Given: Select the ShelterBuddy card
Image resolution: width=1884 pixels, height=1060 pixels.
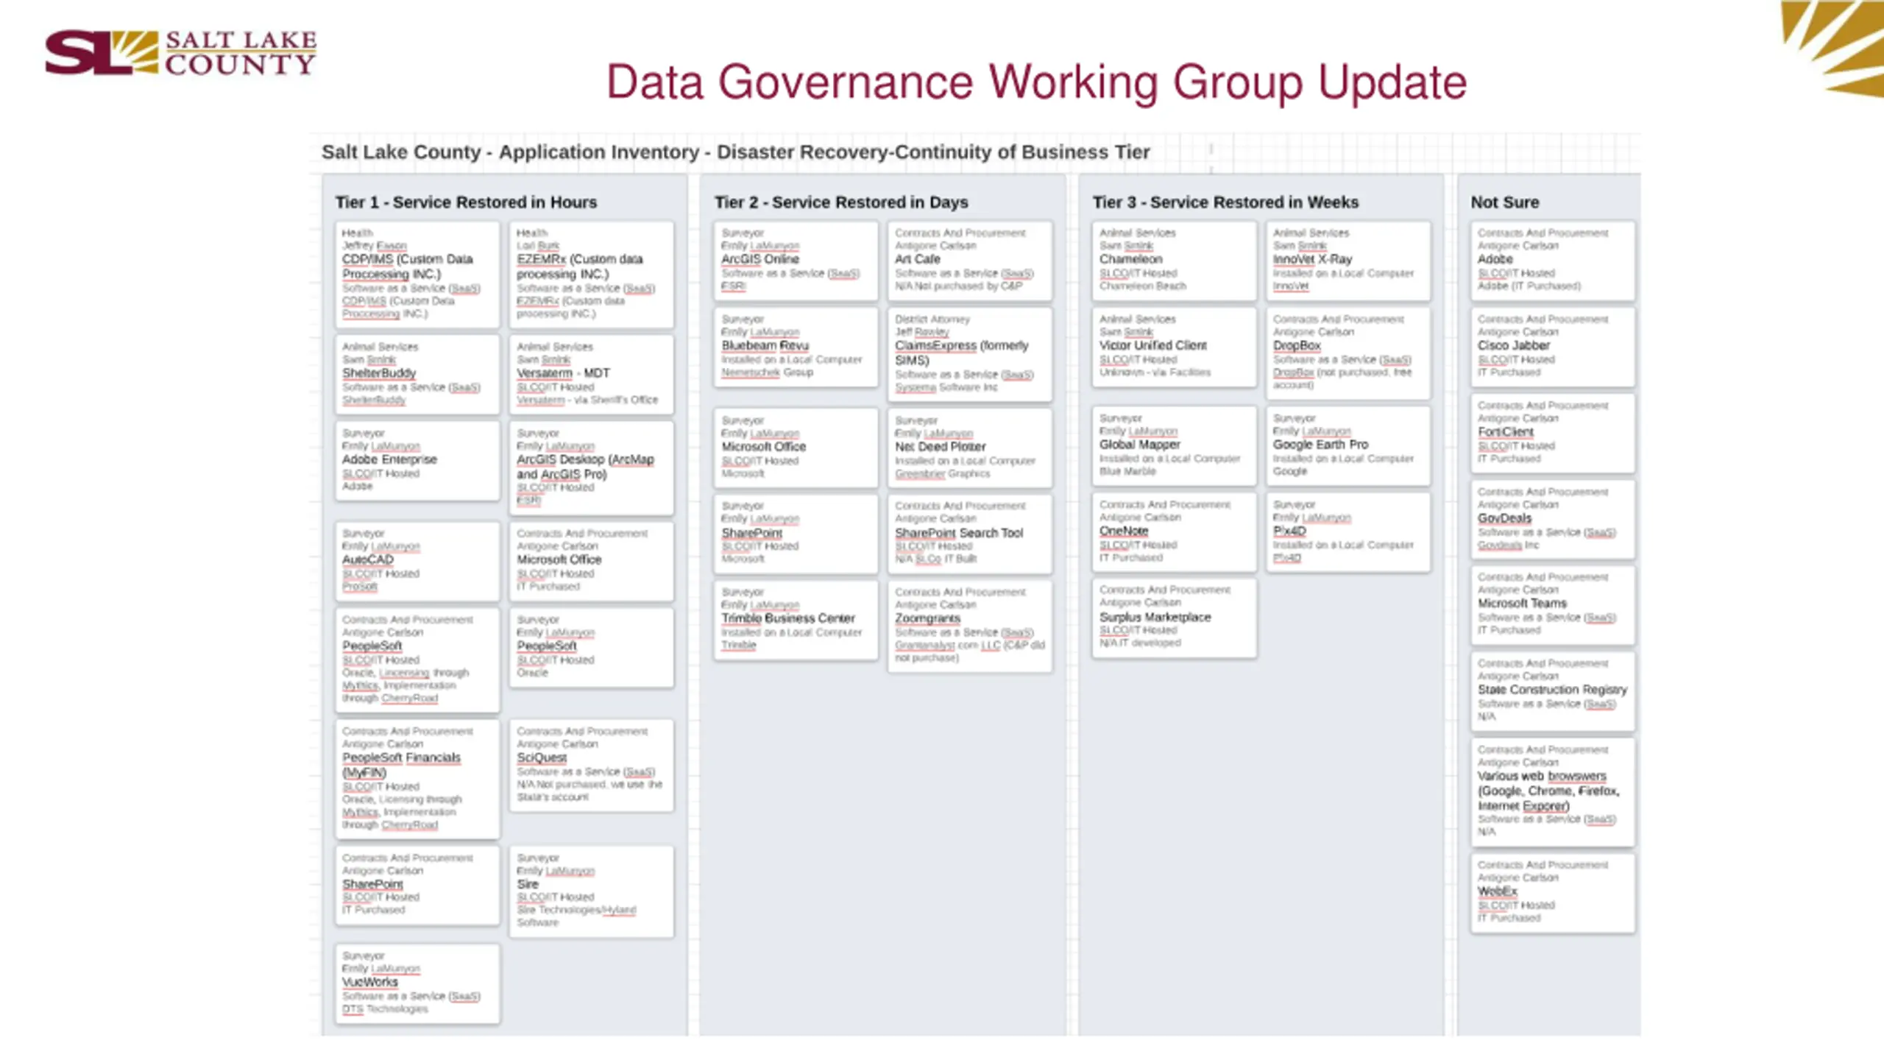Looking at the screenshot, I should pos(417,375).
